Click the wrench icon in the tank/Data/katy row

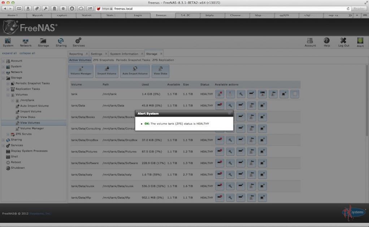tap(230, 175)
